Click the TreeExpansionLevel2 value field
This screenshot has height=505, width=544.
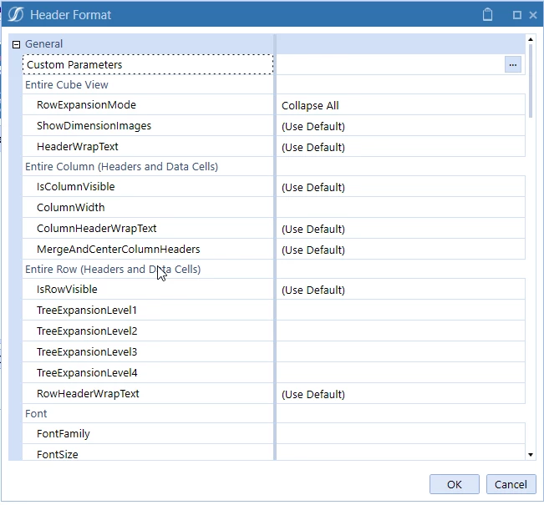tap(400, 331)
